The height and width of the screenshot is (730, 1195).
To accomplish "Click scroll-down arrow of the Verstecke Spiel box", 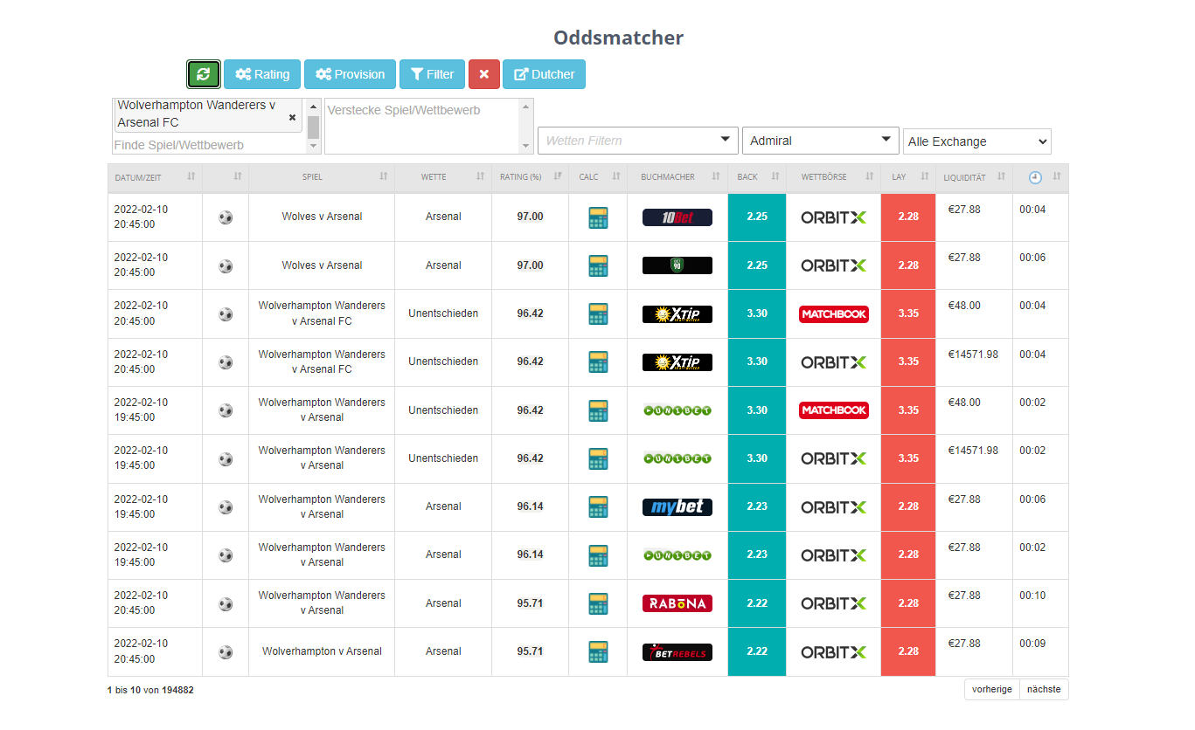I will pos(525,147).
